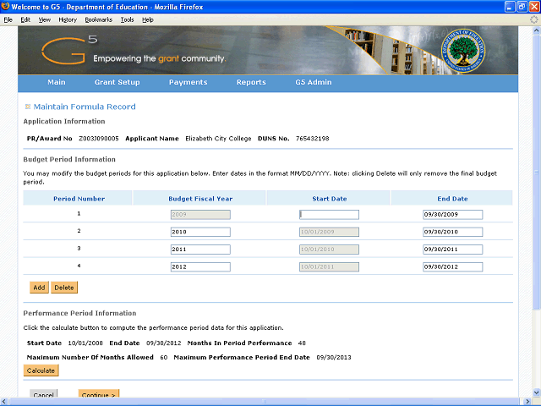
Task: Click the Delete budget period button
Action: pos(64,288)
